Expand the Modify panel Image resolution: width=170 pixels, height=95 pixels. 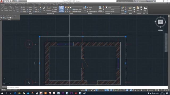pos(31,13)
